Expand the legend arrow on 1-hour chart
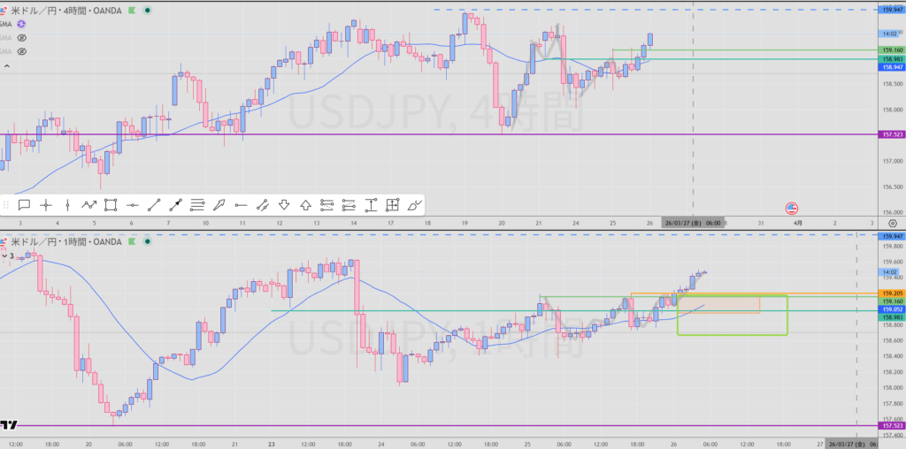This screenshot has width=906, height=449. (4, 255)
